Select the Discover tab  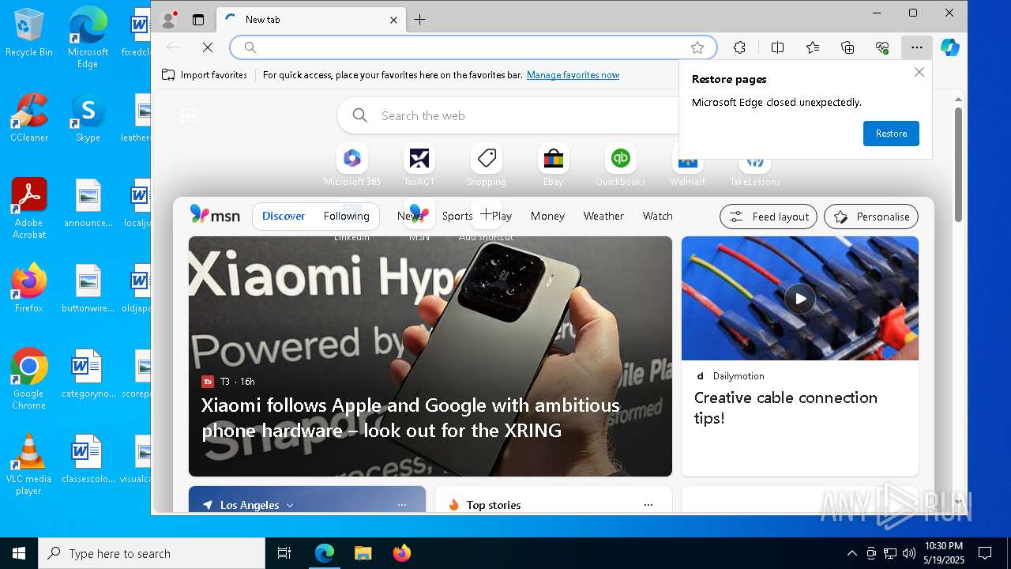284,216
